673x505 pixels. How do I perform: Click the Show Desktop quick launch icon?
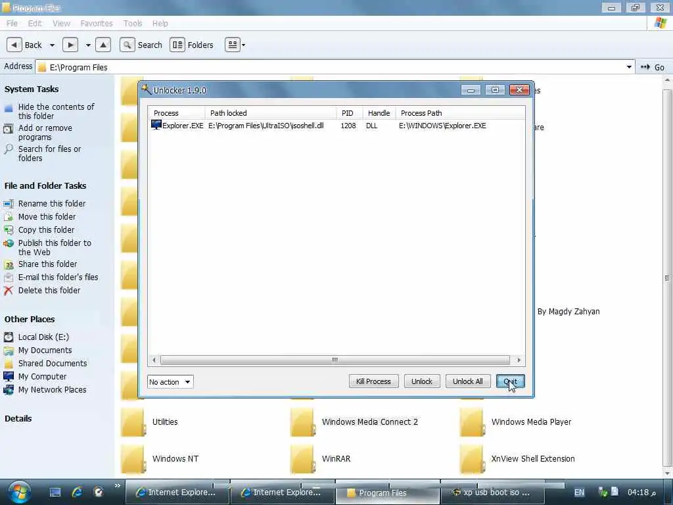(55, 492)
